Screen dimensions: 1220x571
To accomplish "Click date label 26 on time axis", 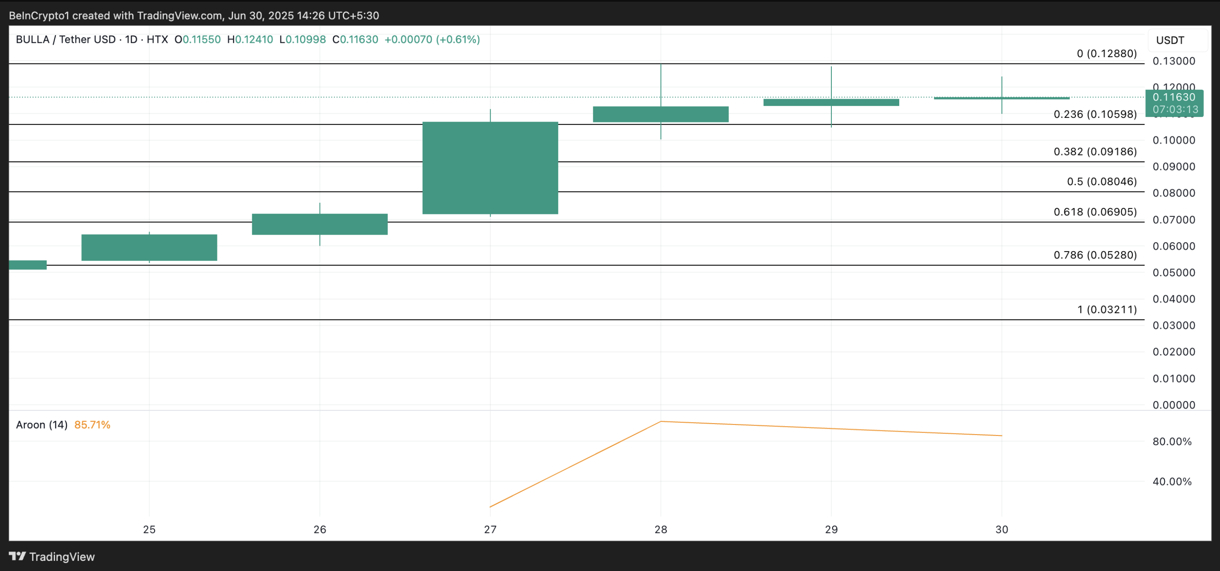I will point(320,529).
